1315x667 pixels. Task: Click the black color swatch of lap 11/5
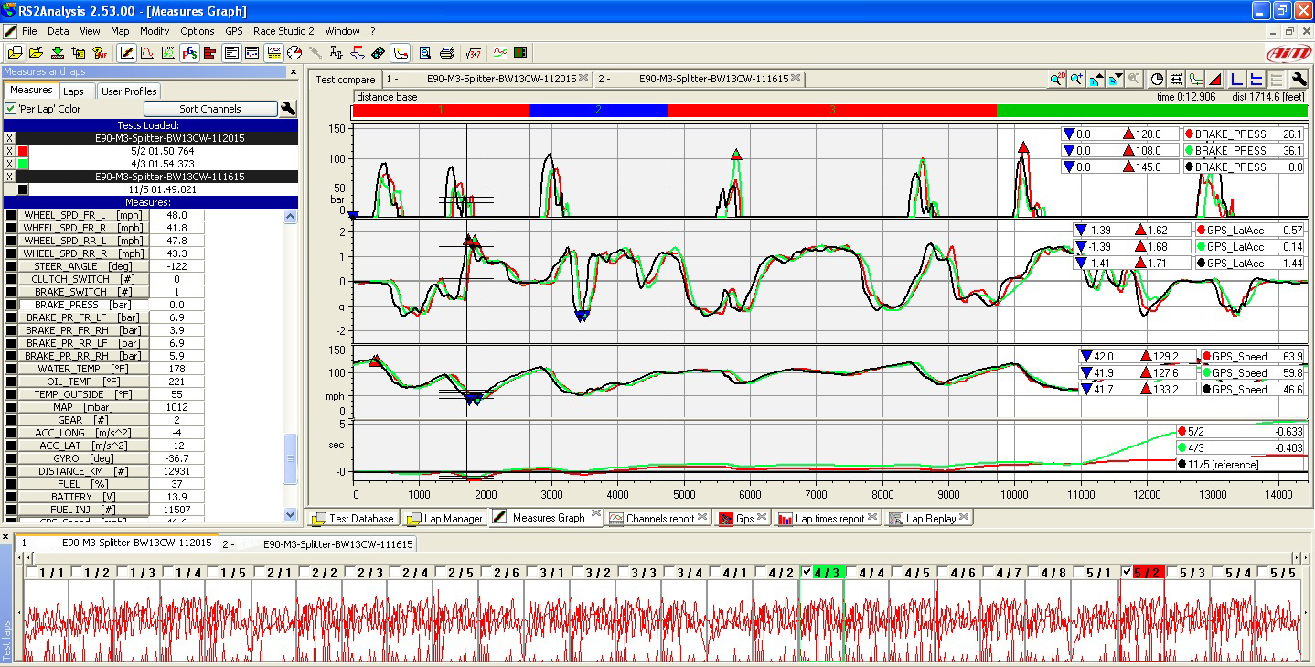click(x=23, y=189)
